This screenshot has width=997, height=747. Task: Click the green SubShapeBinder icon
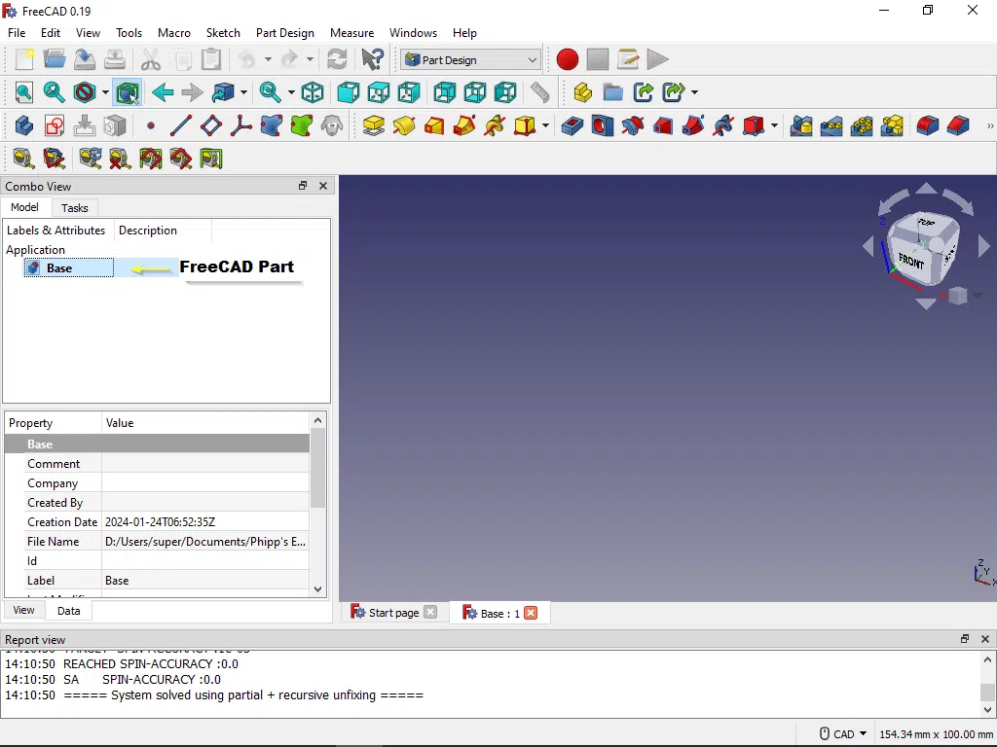click(302, 125)
